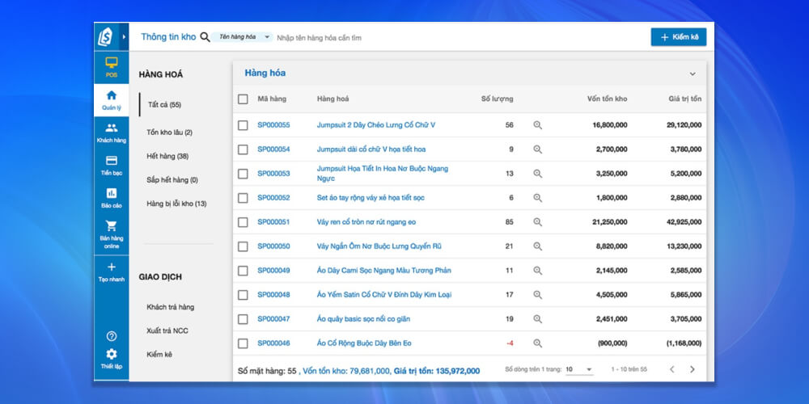
Task: Collapse the Hàng hóa panel chevron
Action: 693,74
